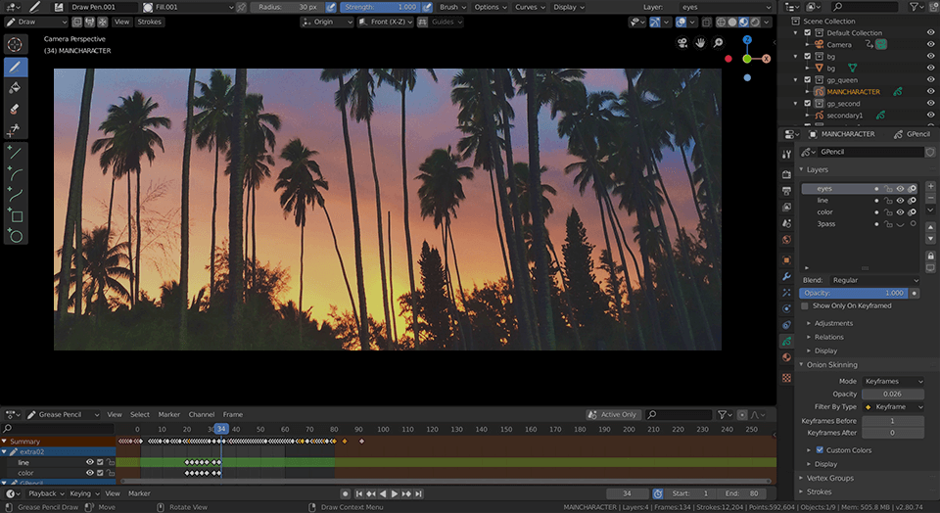Screen dimensions: 940x513
Task: Add a new layer with plus button
Action: click(930, 188)
